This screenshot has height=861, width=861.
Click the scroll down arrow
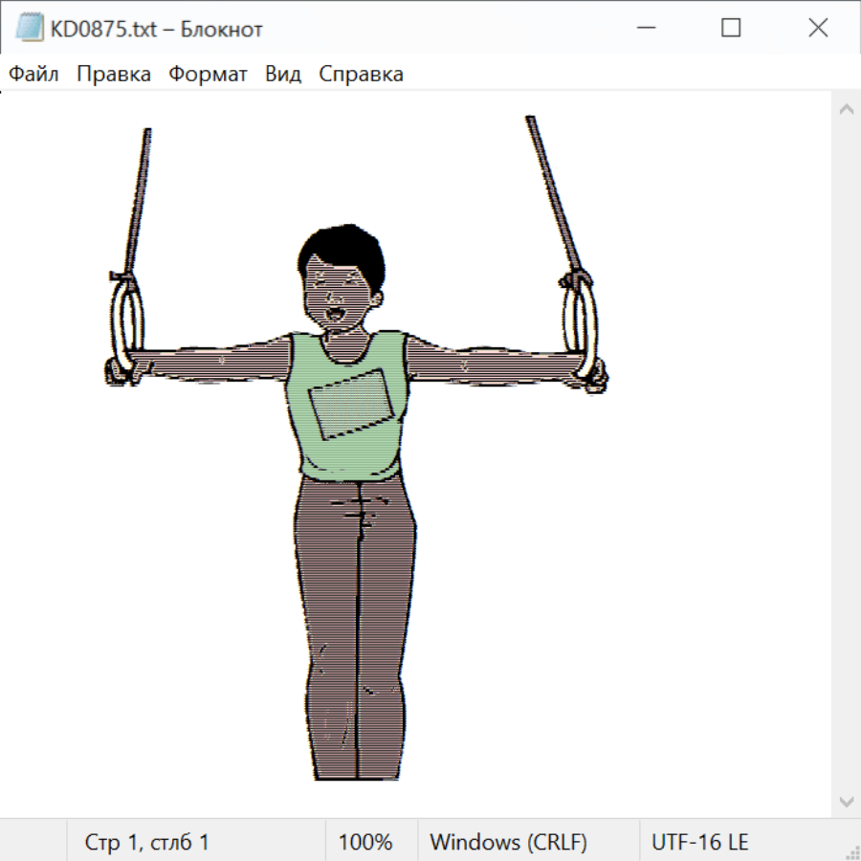846,801
